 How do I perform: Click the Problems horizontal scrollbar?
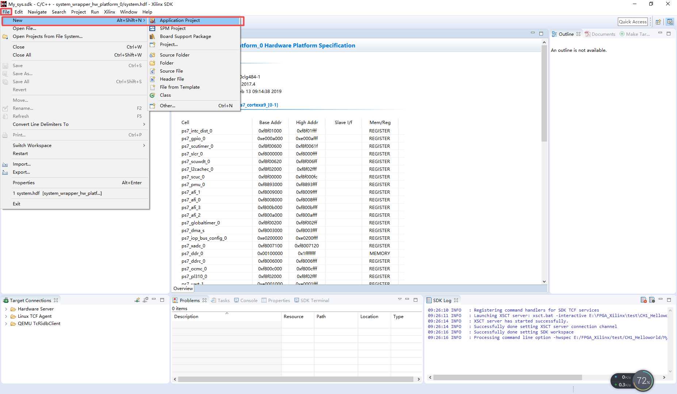[x=296, y=379]
